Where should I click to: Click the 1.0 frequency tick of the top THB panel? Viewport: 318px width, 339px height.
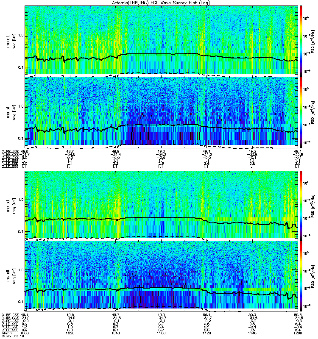coord(21,35)
